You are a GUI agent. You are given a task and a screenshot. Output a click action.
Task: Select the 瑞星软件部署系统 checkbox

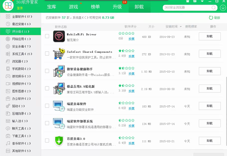(x=47, y=123)
